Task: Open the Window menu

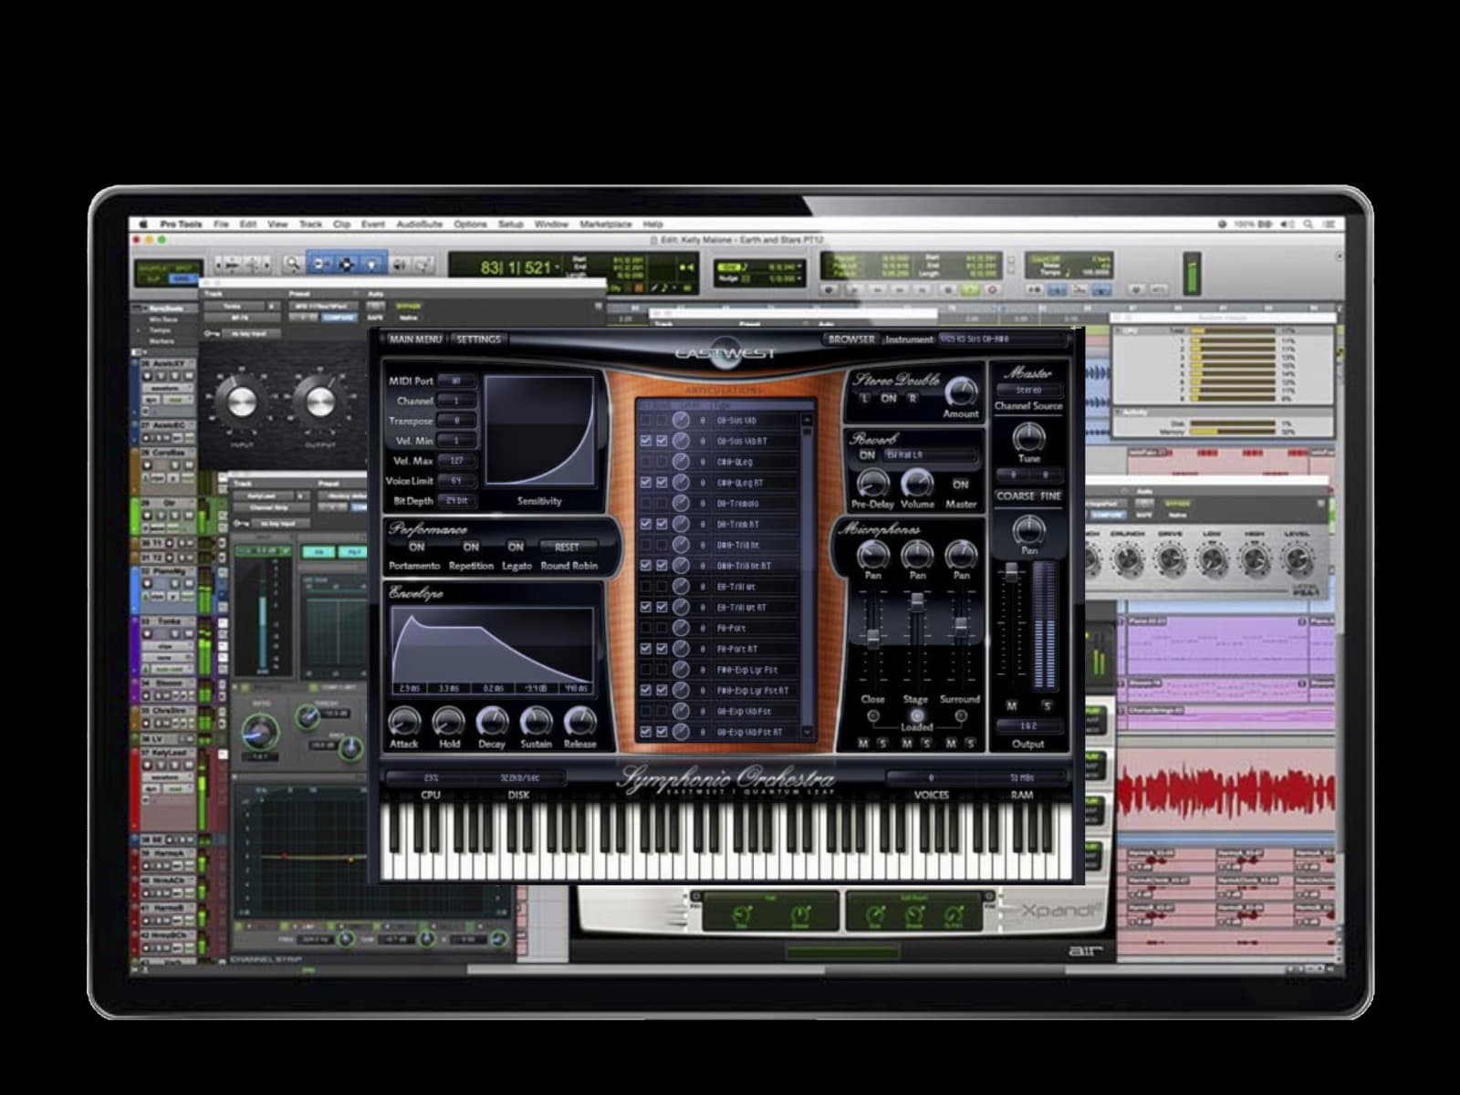Action: click(551, 224)
